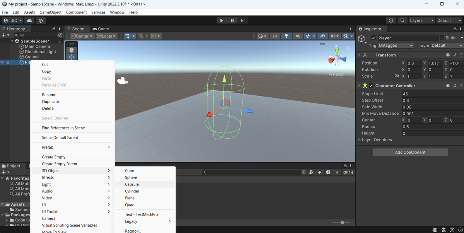The width and height of the screenshot is (464, 233).
Task: Open the Center pivot dropdown
Action: click(x=82, y=36)
